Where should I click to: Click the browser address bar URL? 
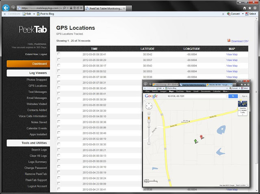pyautogui.click(x=41, y=8)
